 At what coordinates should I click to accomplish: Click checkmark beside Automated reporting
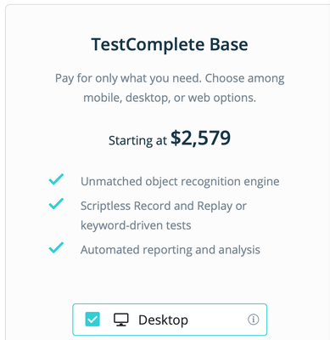[56, 248]
